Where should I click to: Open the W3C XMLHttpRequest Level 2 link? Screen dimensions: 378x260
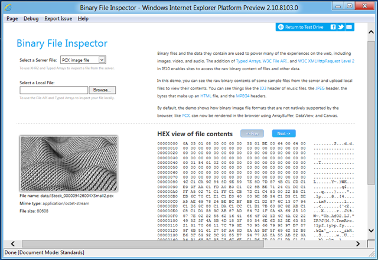(326, 61)
